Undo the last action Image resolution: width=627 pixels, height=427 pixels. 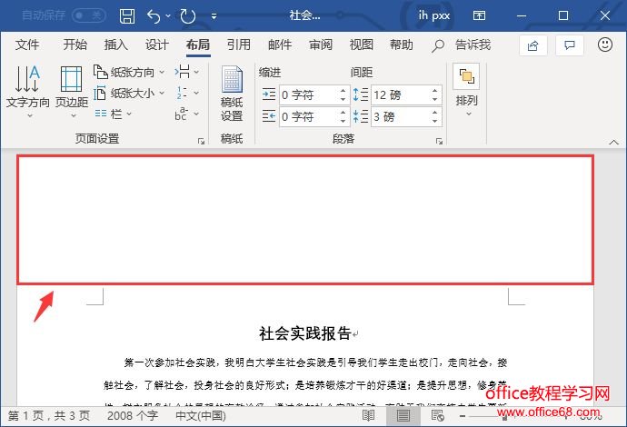[154, 16]
